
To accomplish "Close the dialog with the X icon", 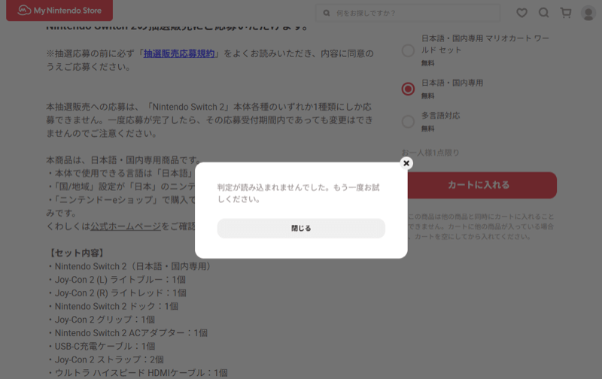I will point(406,163).
